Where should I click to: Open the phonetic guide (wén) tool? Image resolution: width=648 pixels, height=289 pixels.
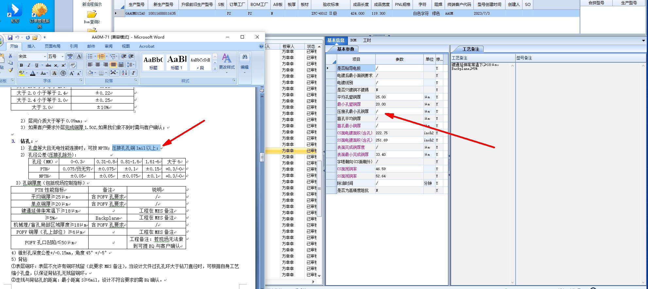pyautogui.click(x=70, y=56)
